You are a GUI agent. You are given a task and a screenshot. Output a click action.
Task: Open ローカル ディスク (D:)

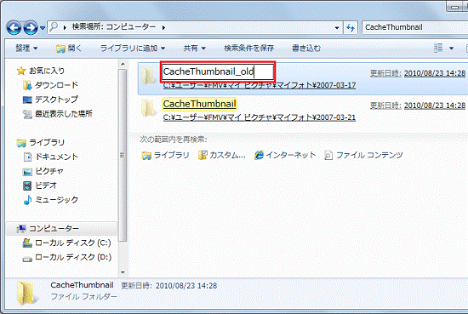click(73, 257)
